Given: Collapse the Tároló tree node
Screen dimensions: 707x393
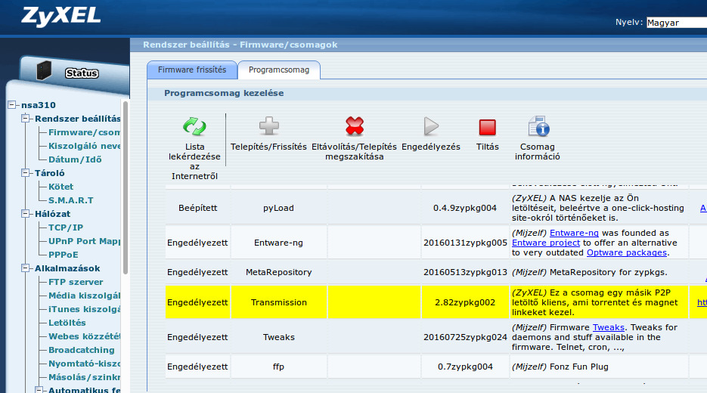Looking at the screenshot, I should (x=26, y=172).
